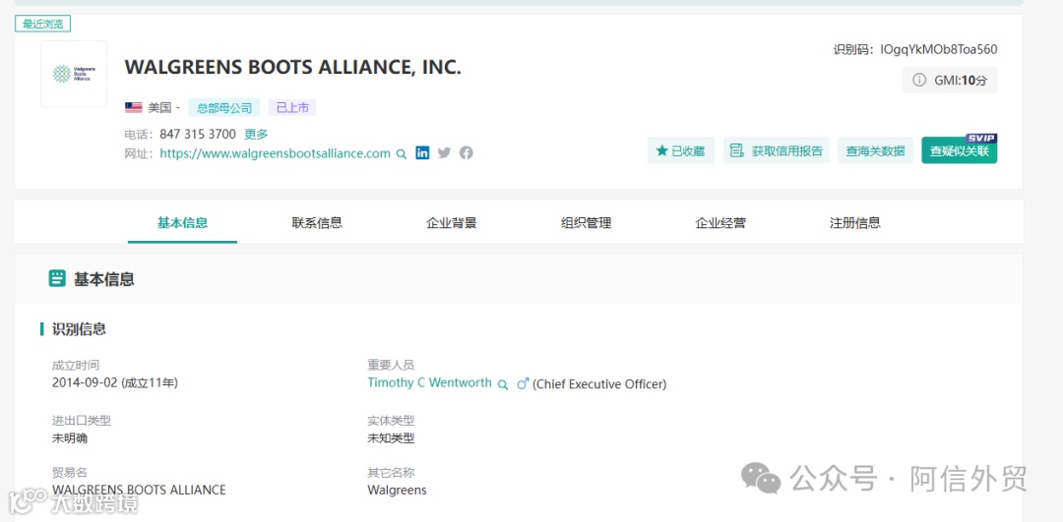Click the 基本信息 section header icon
This screenshot has width=1063, height=522.
coord(57,278)
